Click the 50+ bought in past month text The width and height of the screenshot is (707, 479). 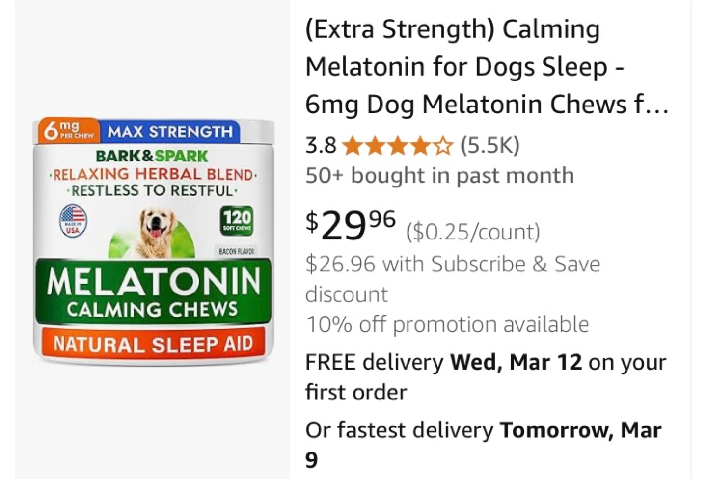[x=439, y=175]
